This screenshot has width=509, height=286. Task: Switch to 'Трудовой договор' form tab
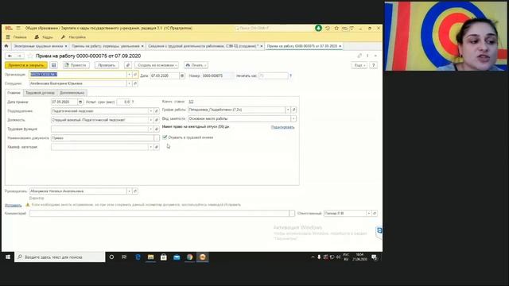41,93
